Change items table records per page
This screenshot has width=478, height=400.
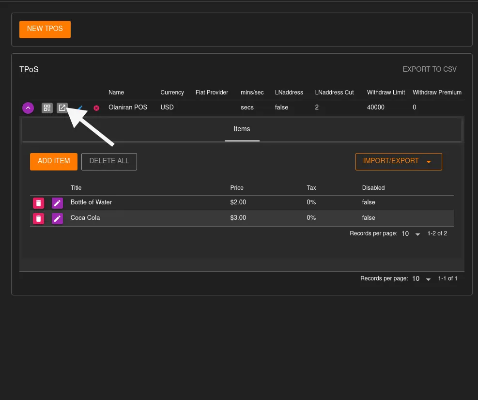point(410,234)
